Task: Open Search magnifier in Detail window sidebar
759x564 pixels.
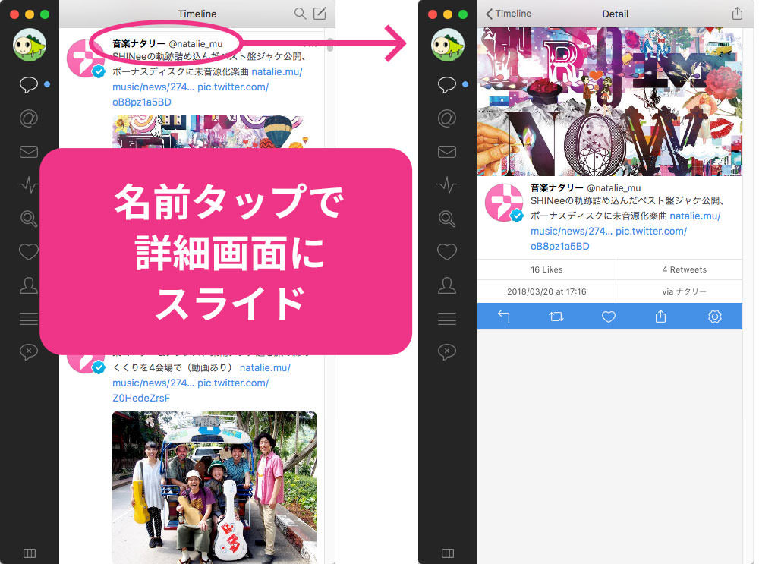Action: 447,219
